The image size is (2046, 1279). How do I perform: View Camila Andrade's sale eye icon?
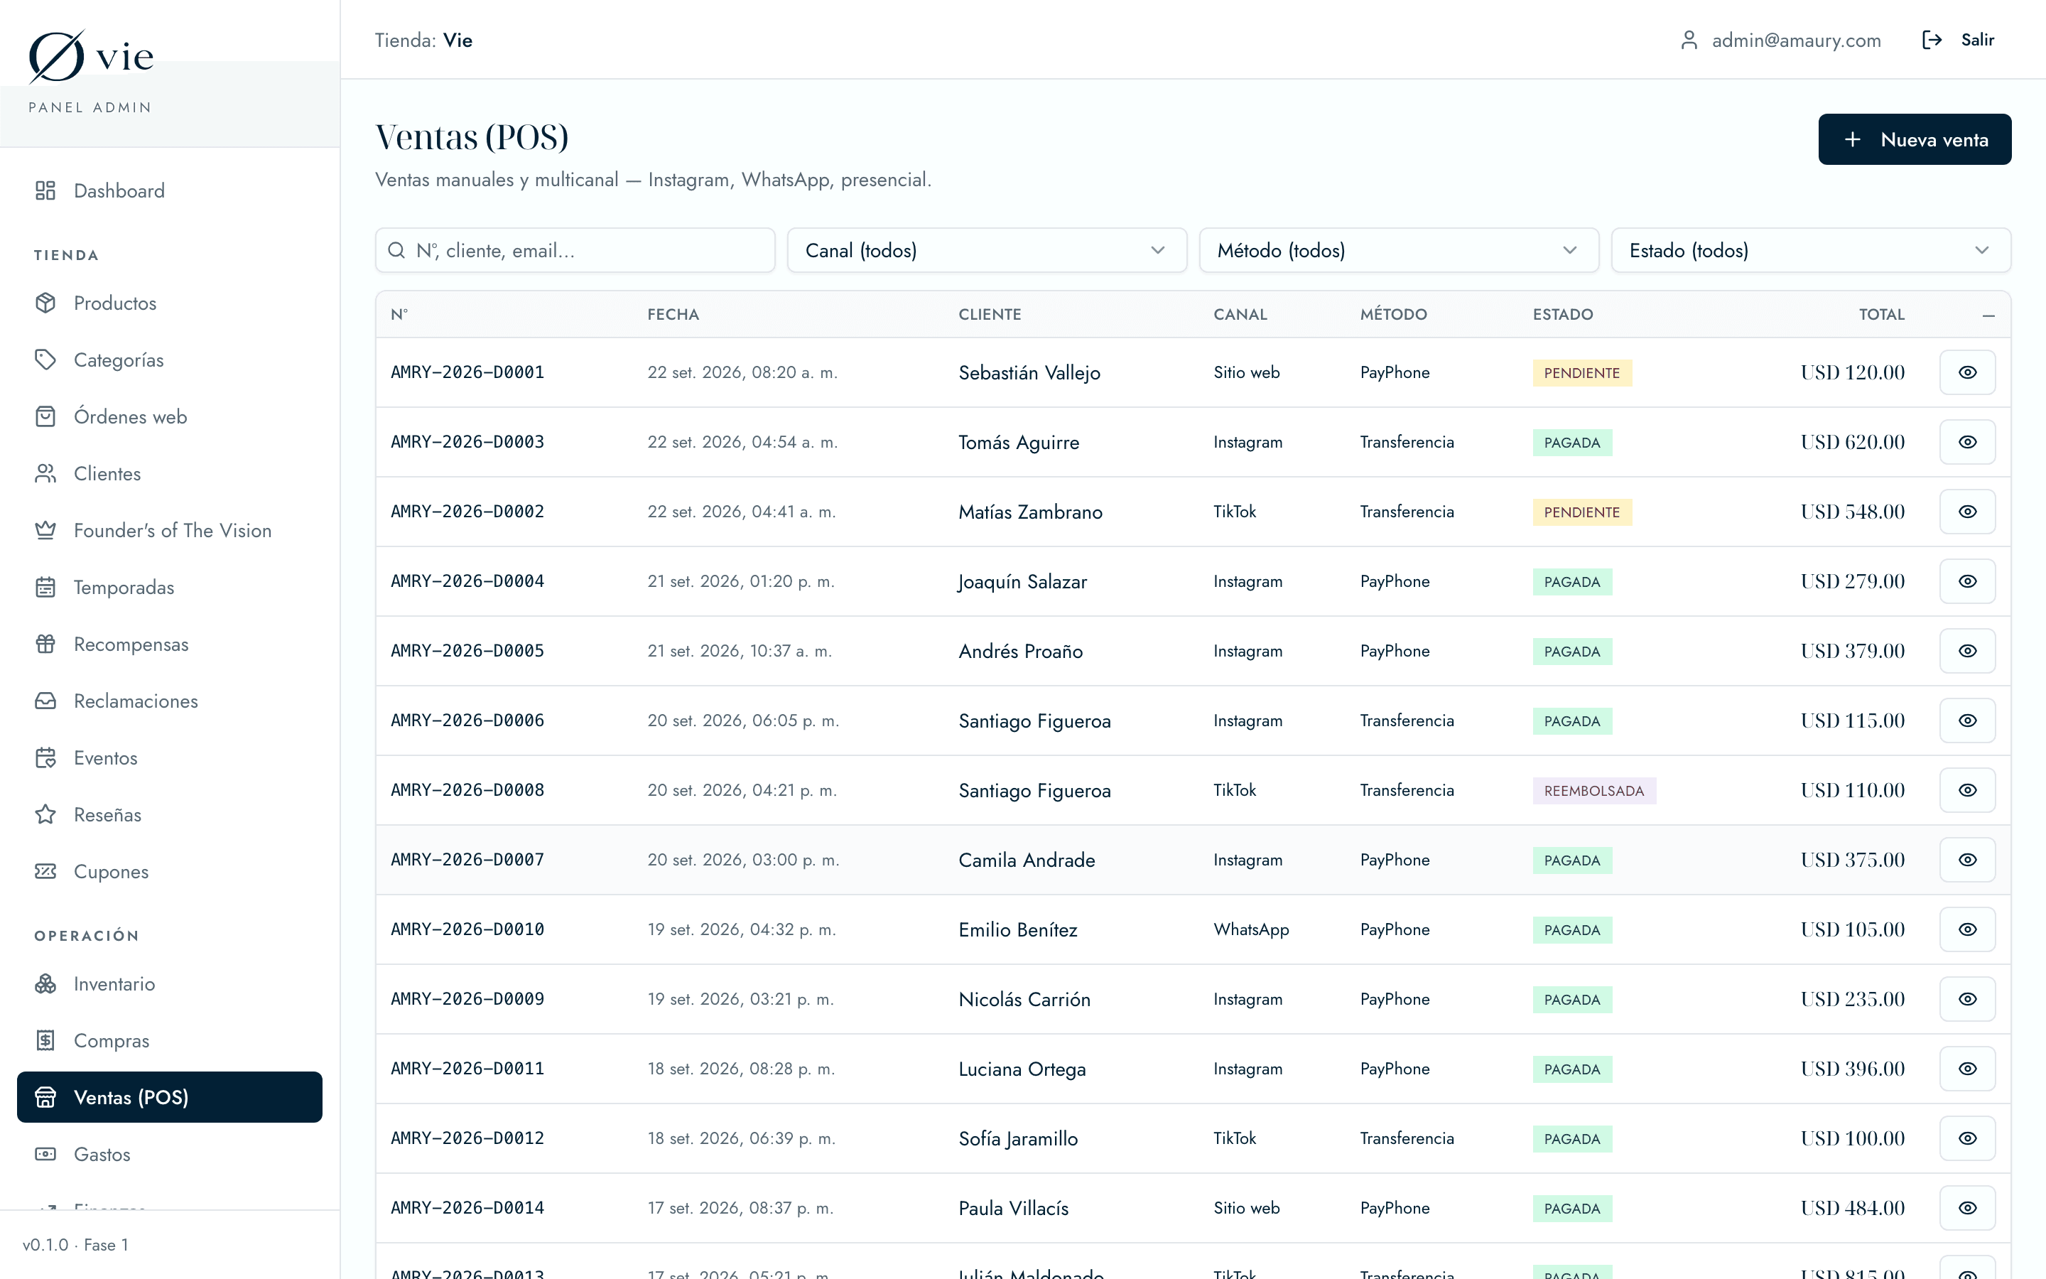[1967, 860]
